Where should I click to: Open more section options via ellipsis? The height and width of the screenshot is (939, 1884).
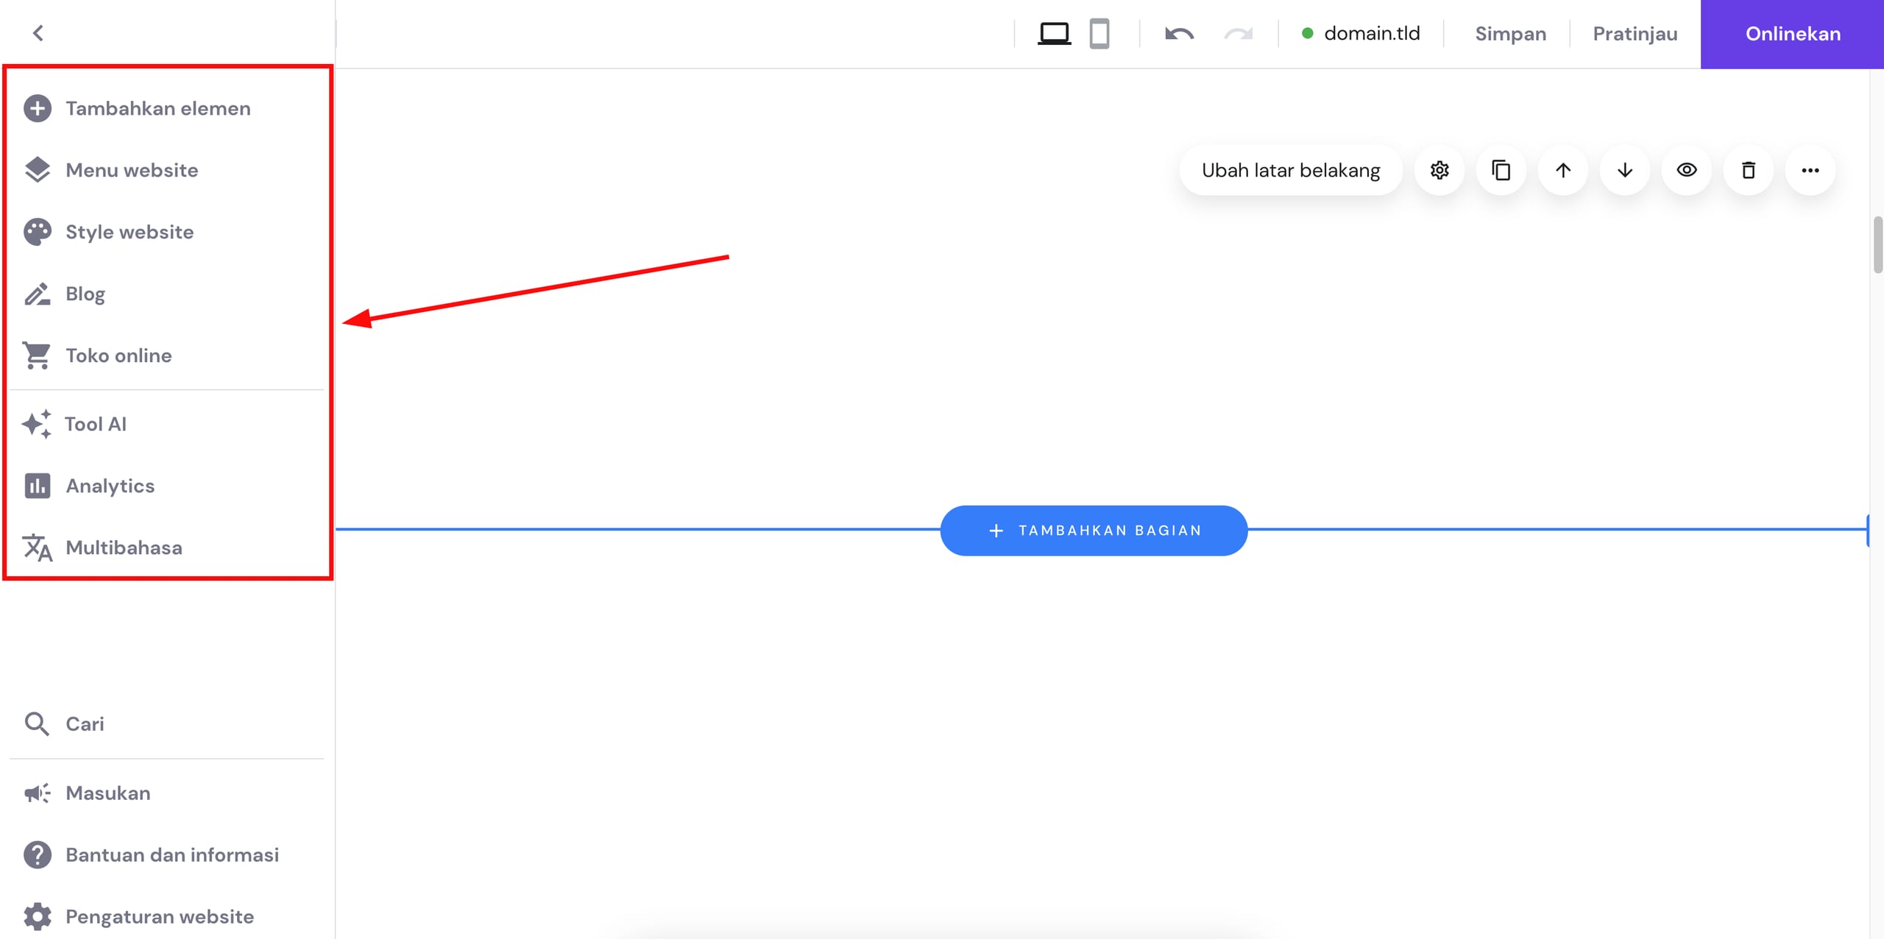[x=1810, y=170]
